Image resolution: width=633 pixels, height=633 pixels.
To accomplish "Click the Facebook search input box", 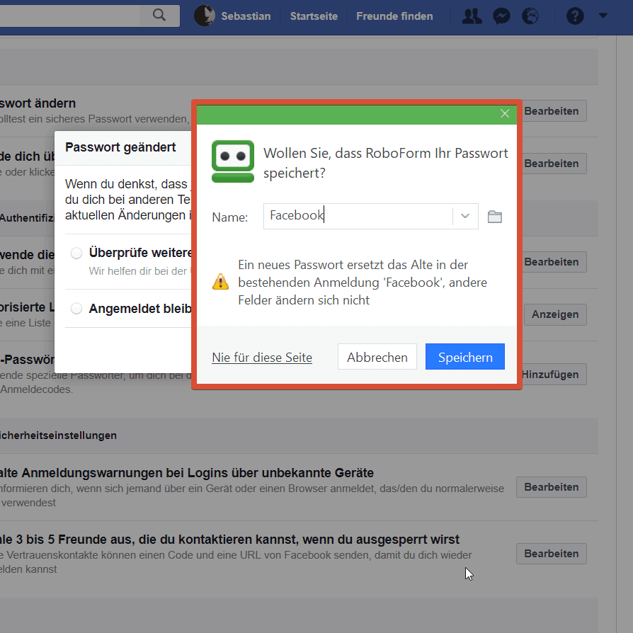I will coord(69,16).
